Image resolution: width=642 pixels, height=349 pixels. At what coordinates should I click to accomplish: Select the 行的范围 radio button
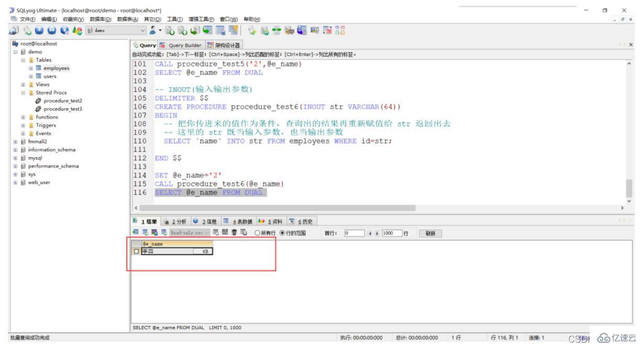(x=281, y=233)
